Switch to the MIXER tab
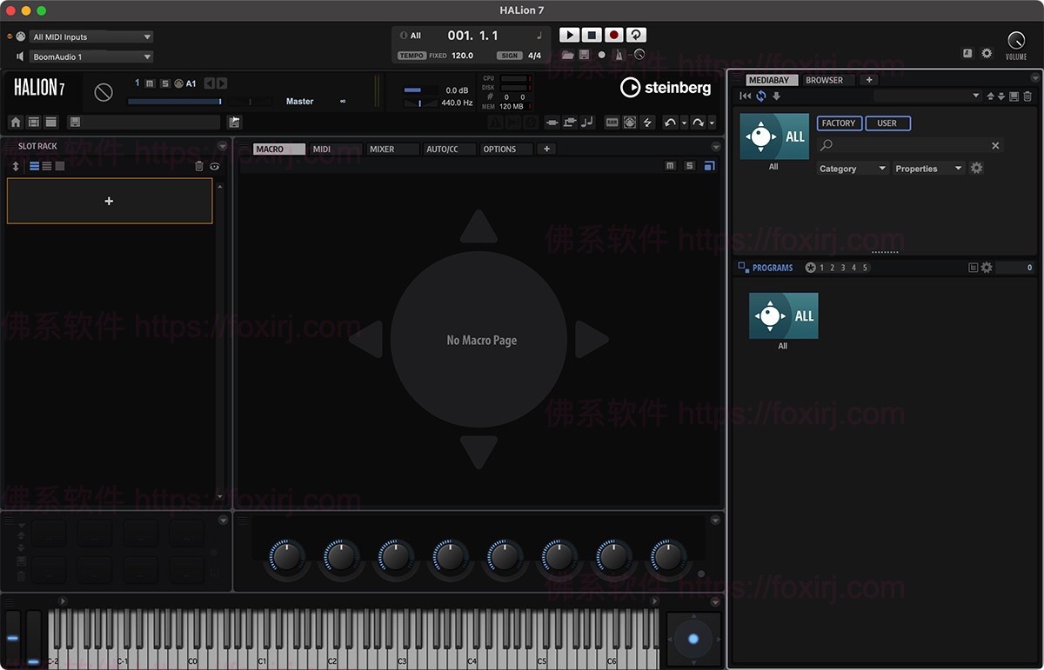This screenshot has width=1044, height=670. point(392,149)
